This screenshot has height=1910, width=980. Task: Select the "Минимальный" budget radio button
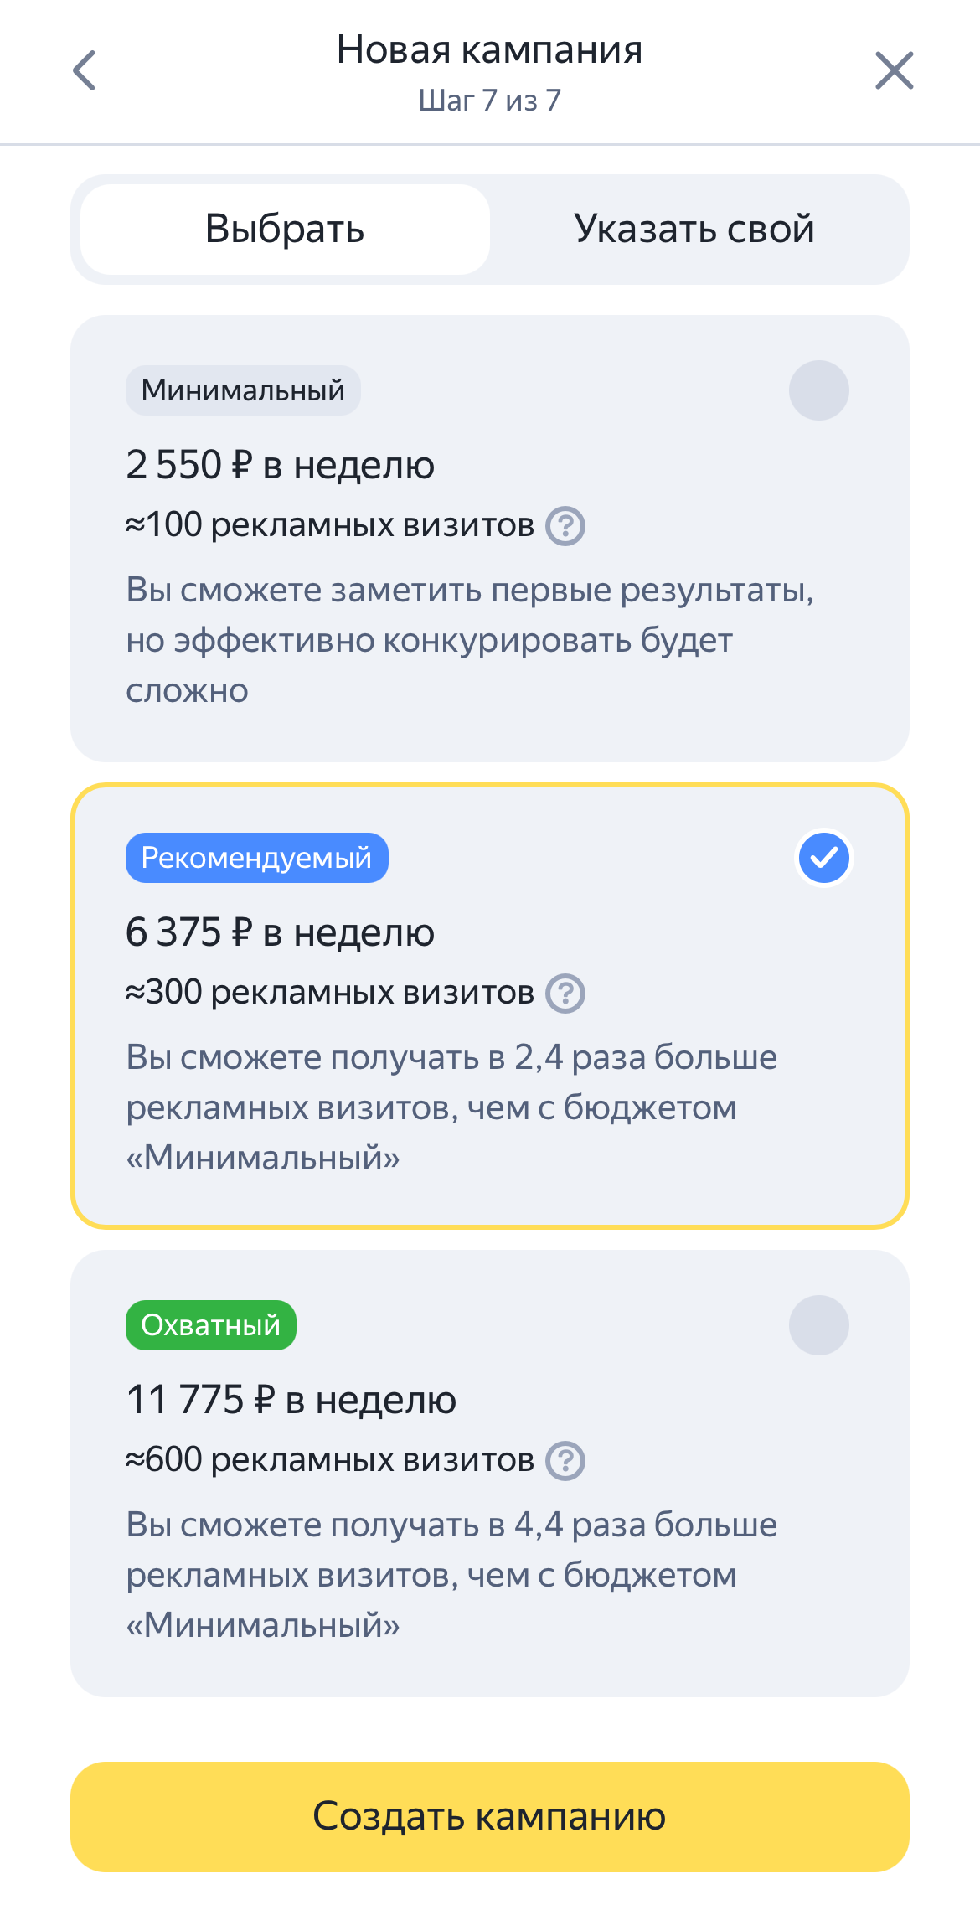(818, 390)
